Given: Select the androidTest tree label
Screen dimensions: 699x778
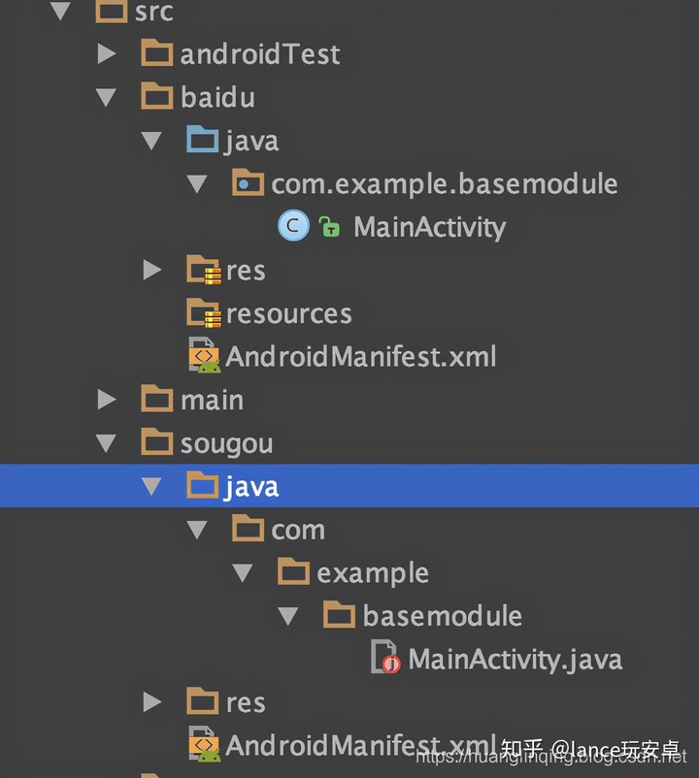Looking at the screenshot, I should (x=260, y=54).
